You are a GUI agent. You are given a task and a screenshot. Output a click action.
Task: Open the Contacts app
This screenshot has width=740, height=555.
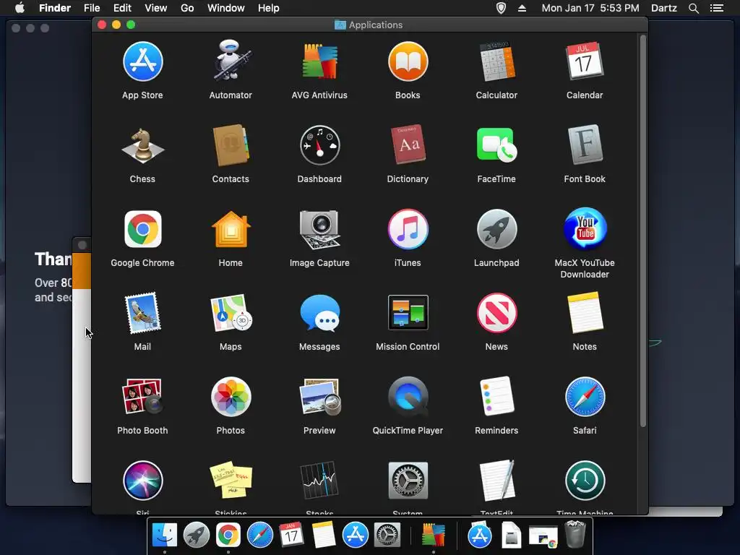pos(231,145)
